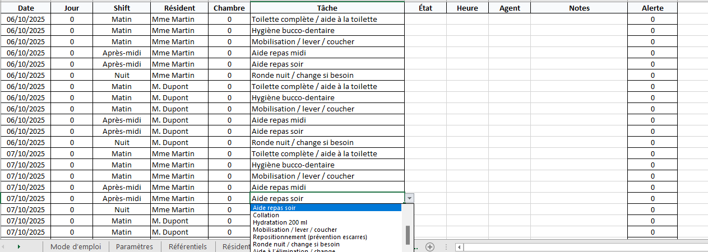
Task: Click the data validation dropdown arrow
Action: (410, 198)
